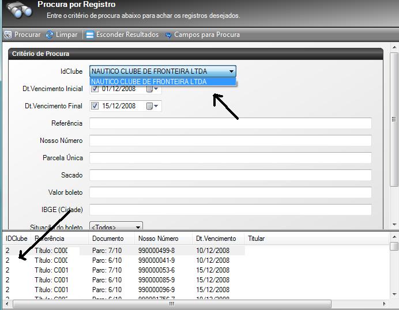Expand the IdClube dropdown arrow
Screen dimensions: 399x310
231,71
